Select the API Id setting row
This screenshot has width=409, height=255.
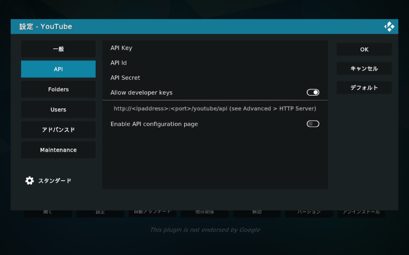pyautogui.click(x=215, y=62)
